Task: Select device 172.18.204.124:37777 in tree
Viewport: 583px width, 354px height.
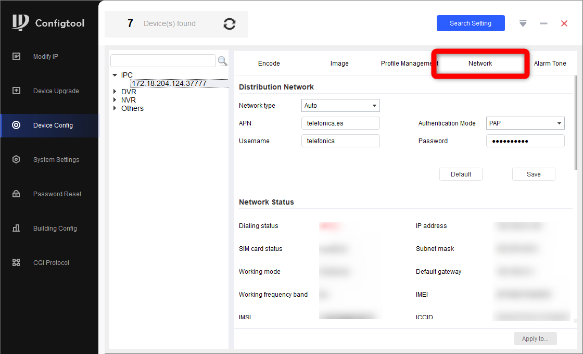Action: point(169,83)
